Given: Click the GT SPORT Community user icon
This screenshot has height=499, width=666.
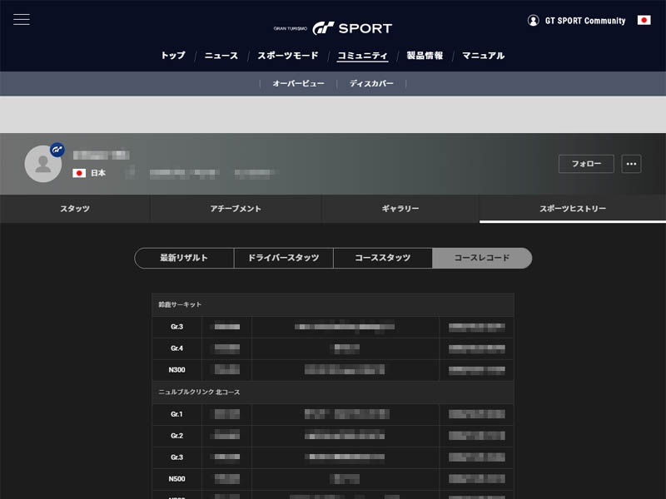Looking at the screenshot, I should pos(533,20).
